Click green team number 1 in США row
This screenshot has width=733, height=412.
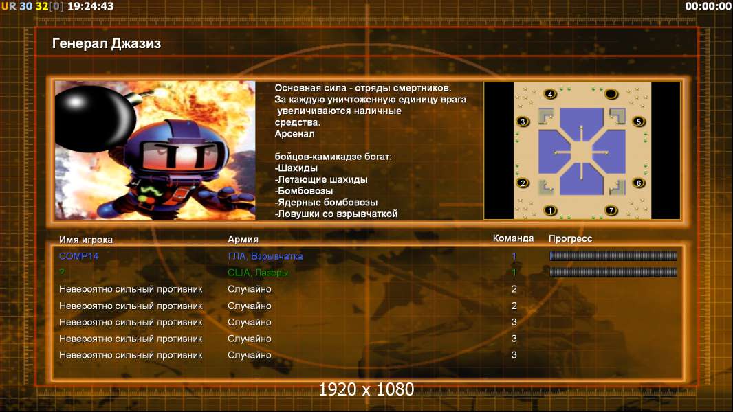pos(514,272)
